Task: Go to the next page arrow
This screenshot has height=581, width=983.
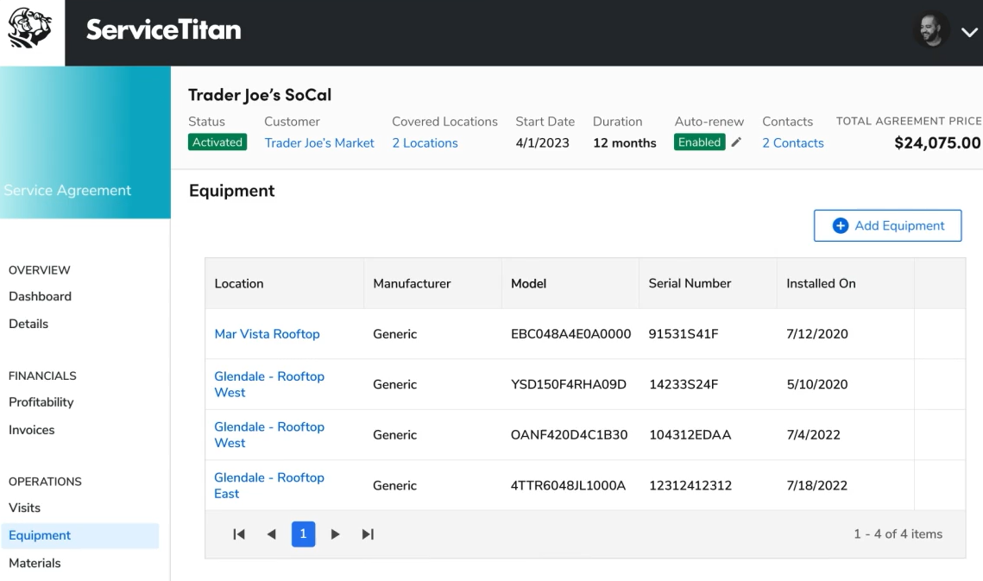Action: coord(336,534)
